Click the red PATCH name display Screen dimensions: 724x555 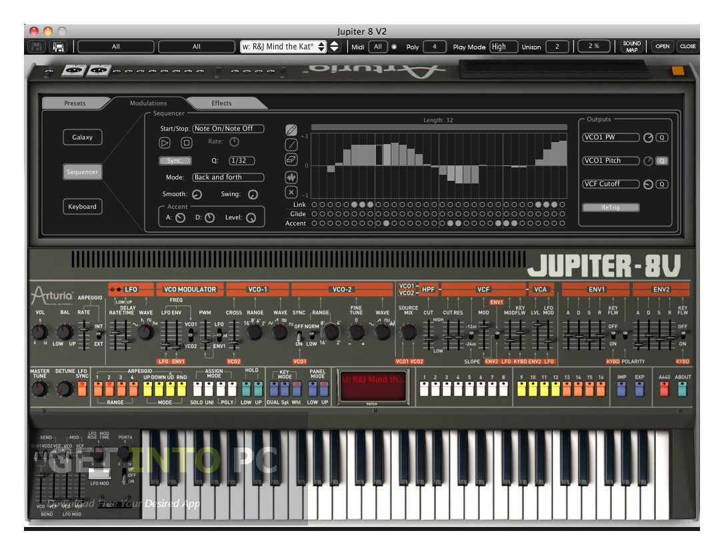tap(373, 386)
